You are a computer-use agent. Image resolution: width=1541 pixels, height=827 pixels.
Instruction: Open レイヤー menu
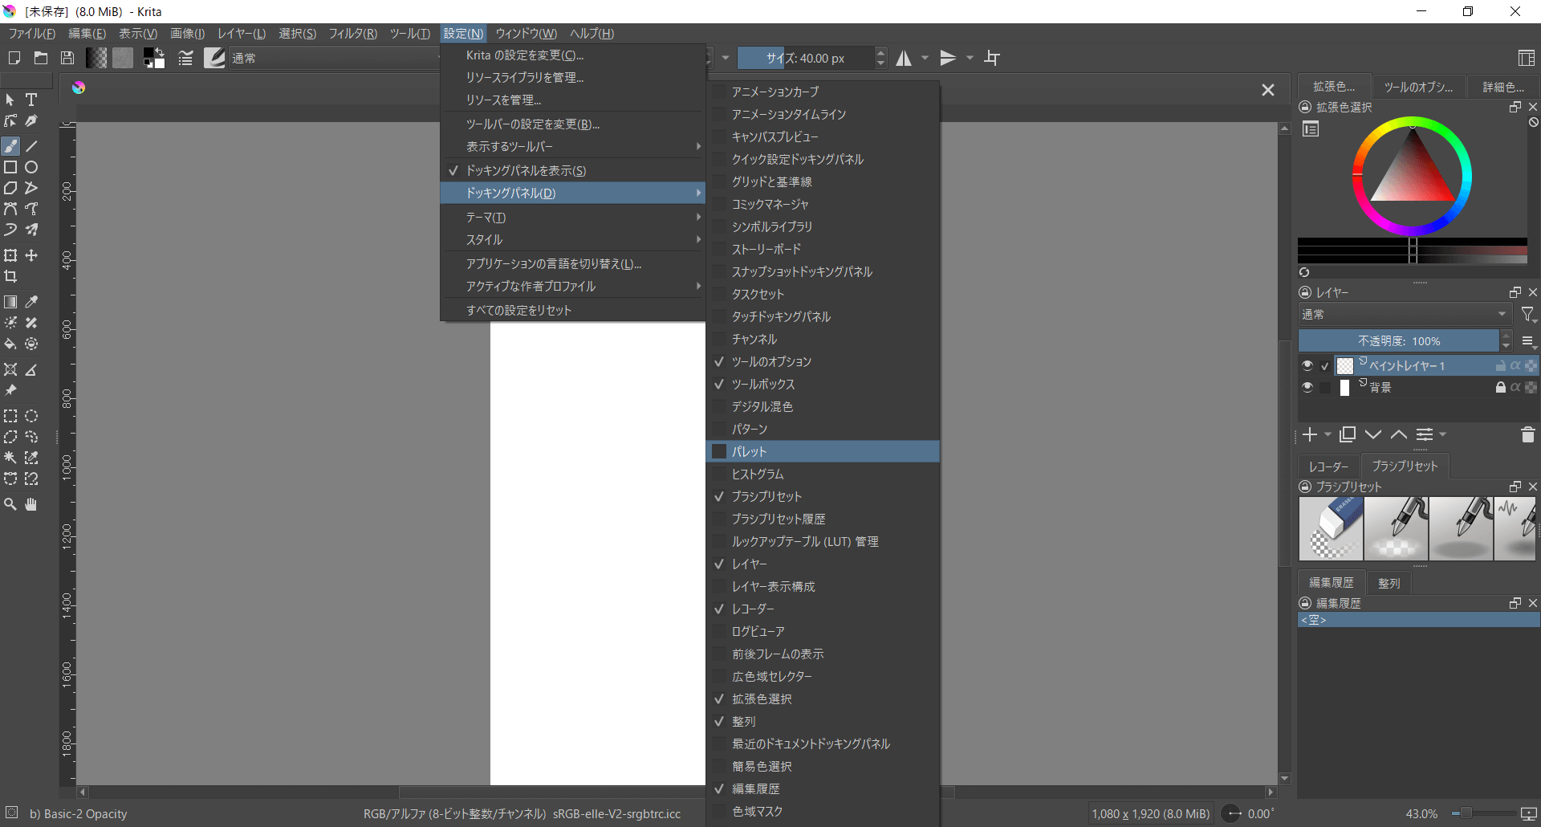242,33
